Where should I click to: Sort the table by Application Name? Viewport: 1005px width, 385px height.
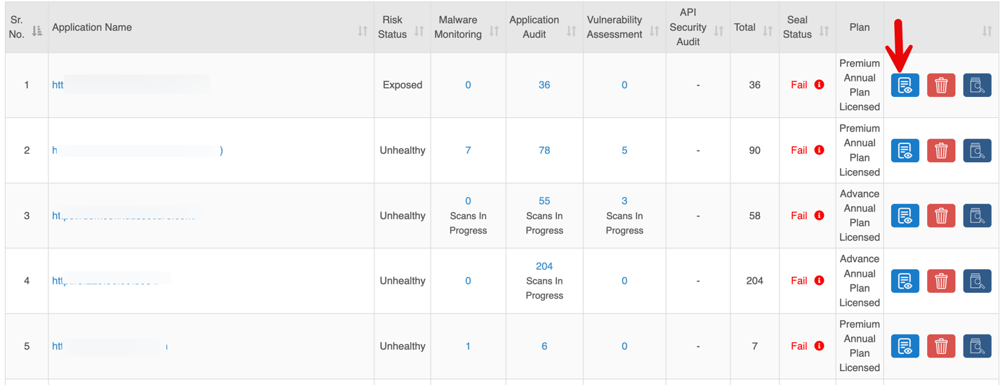tap(362, 31)
